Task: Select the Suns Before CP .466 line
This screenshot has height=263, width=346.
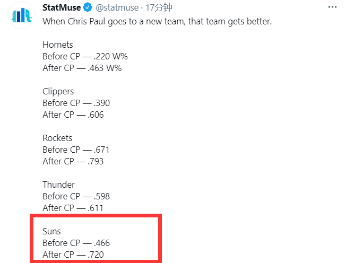Action: (76, 243)
